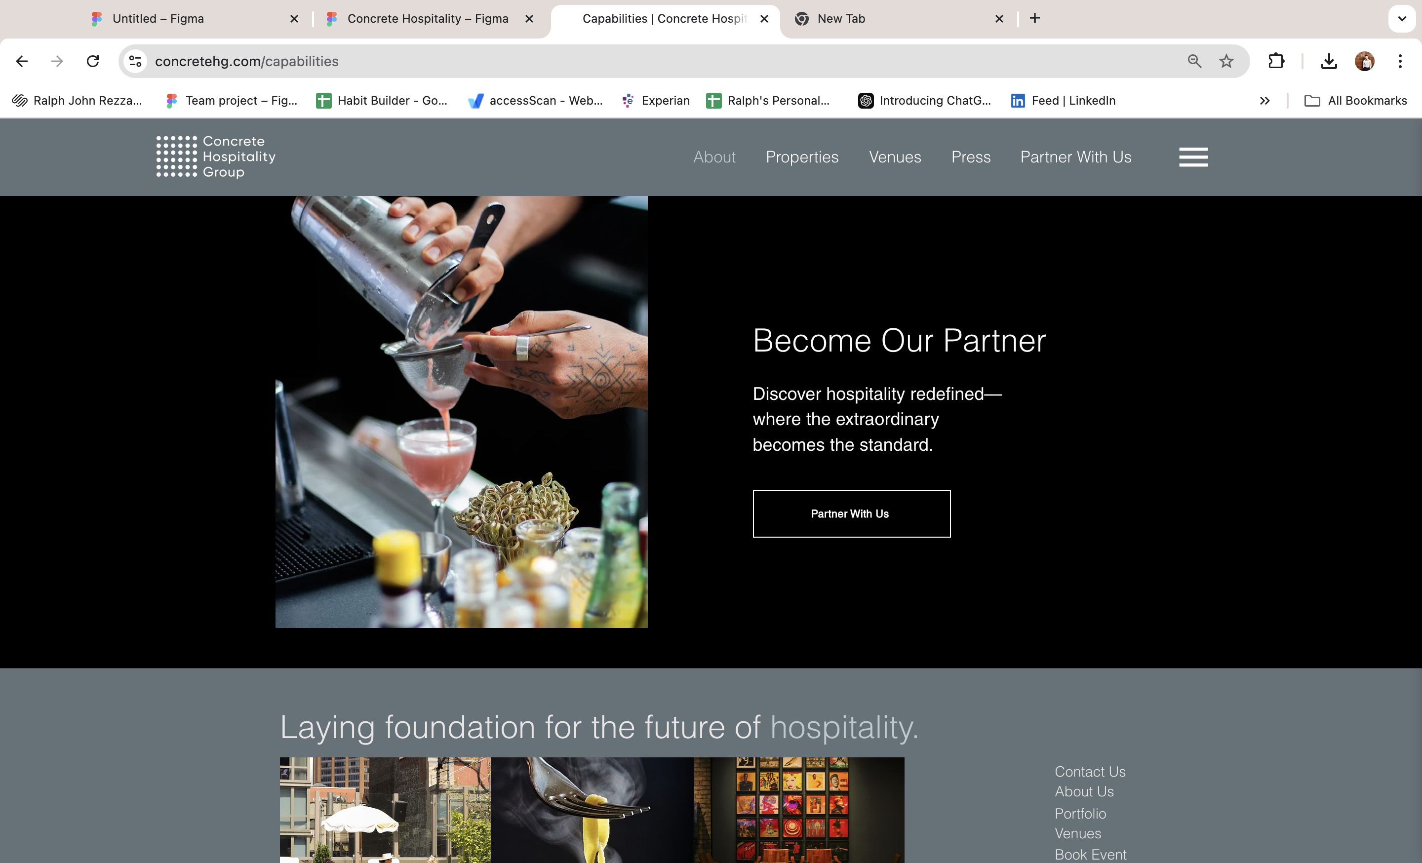Go back with the back arrow
This screenshot has height=863, width=1422.
tap(22, 61)
